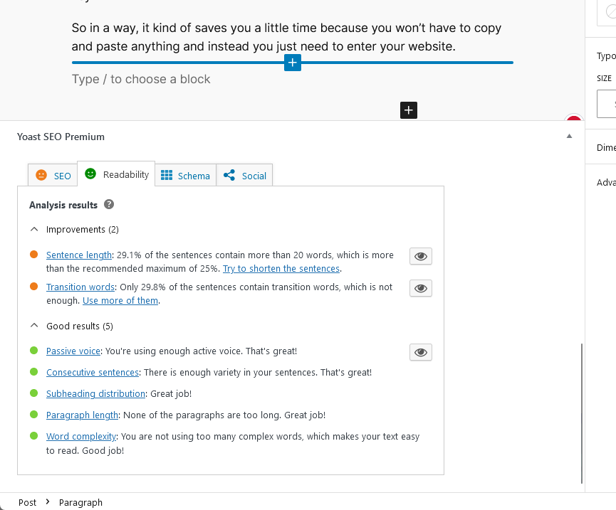Image resolution: width=616 pixels, height=510 pixels.
Task: Click the green Readability smiley icon
Action: 90,174
